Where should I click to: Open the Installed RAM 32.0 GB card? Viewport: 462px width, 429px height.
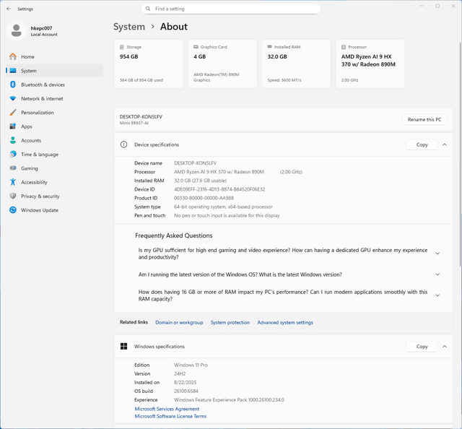click(297, 64)
